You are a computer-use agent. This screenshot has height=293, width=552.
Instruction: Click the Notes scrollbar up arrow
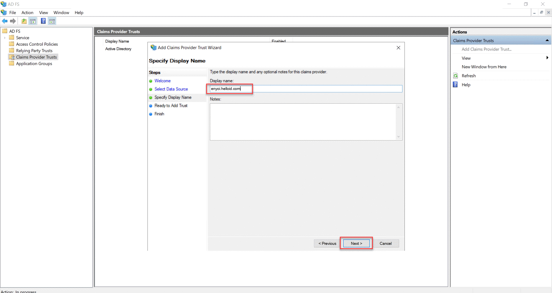[398, 107]
